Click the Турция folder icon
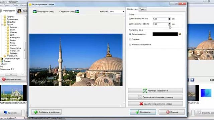This screenshot has width=214, height=120. [5, 24]
